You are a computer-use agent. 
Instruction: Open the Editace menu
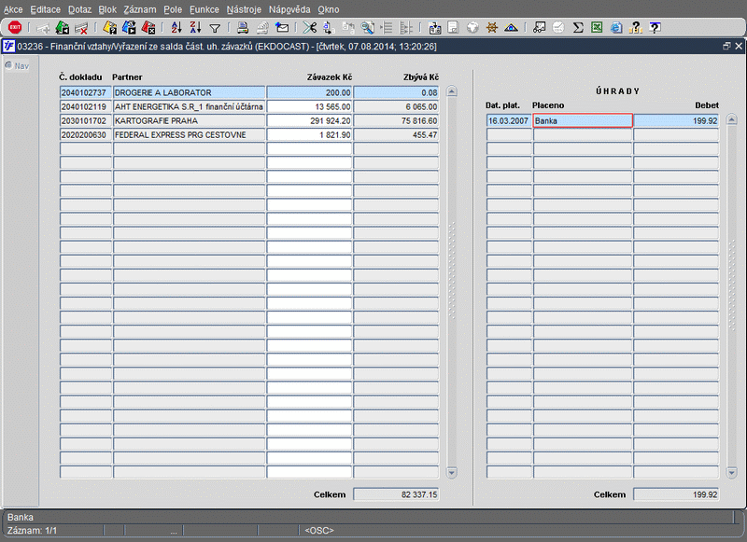45,9
